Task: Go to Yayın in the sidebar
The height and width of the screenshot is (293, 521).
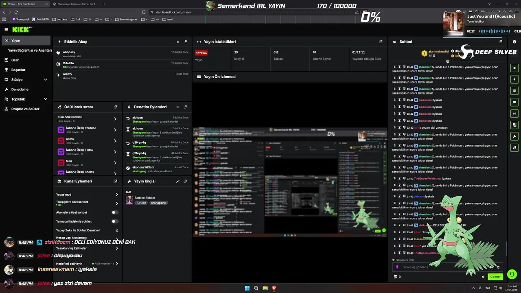Action: pos(26,41)
